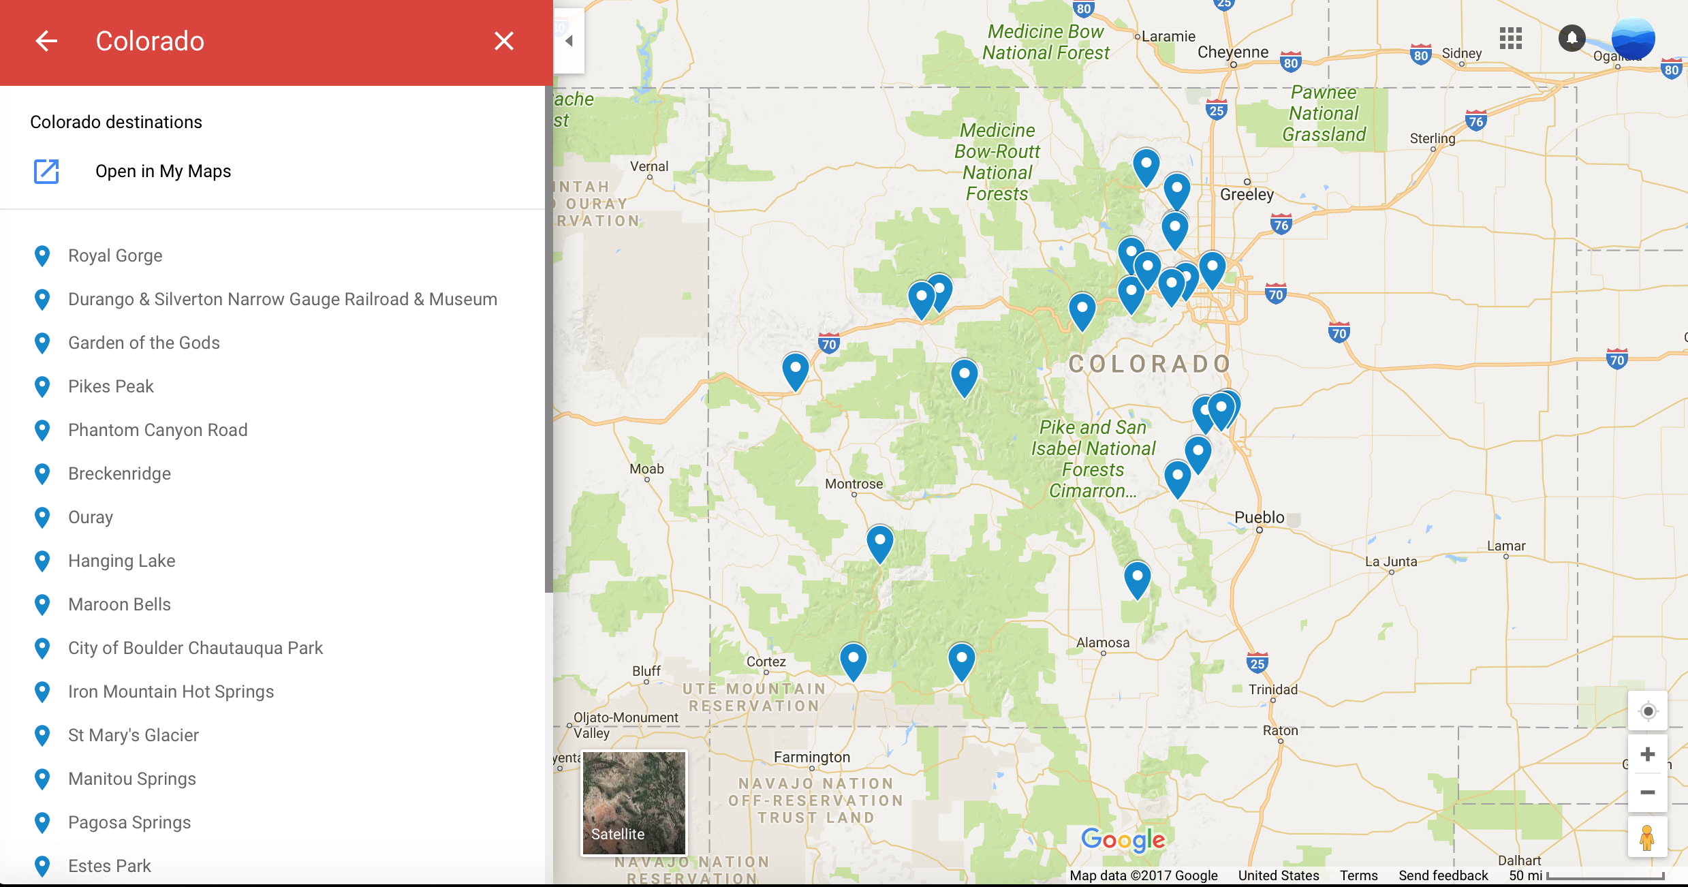
Task: Click the Trinidad city label
Action: pos(1272,689)
